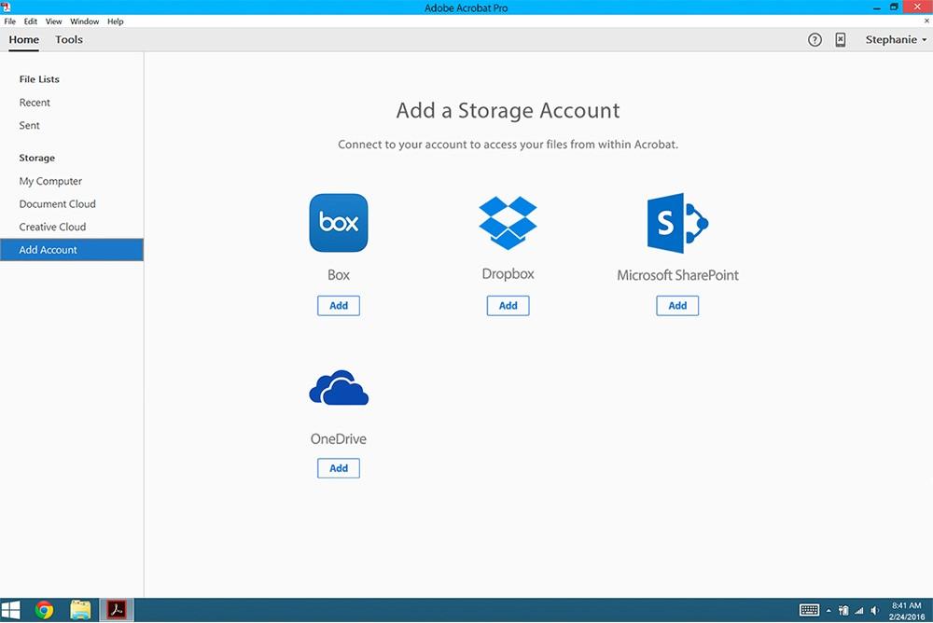933x623 pixels.
Task: Open the Help question mark icon
Action: pyautogui.click(x=815, y=40)
